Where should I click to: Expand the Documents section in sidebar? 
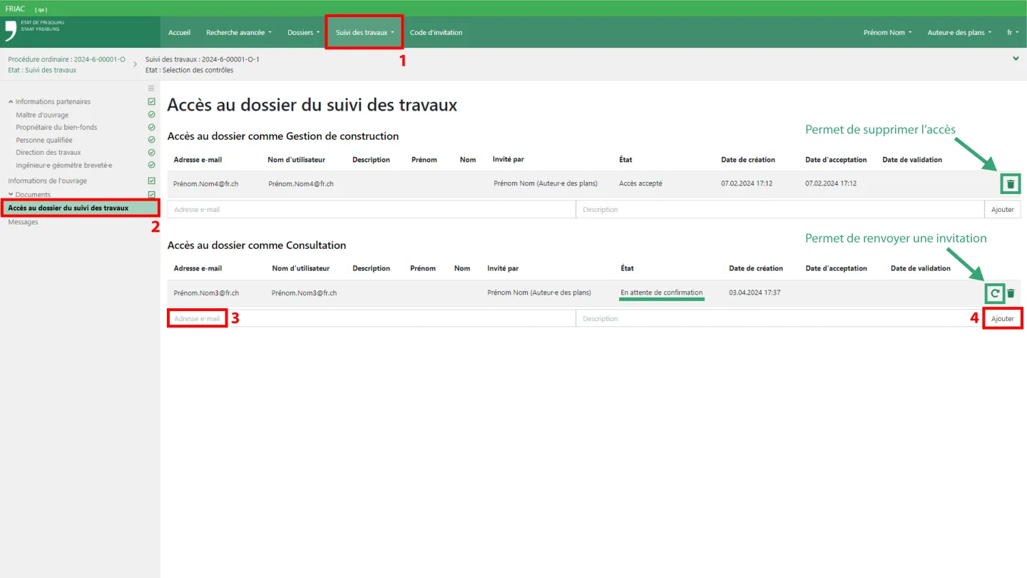pos(11,195)
